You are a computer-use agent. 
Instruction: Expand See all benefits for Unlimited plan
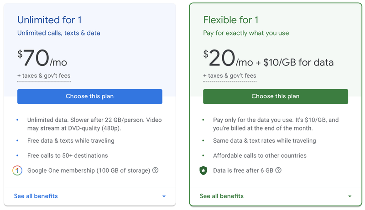(36, 196)
